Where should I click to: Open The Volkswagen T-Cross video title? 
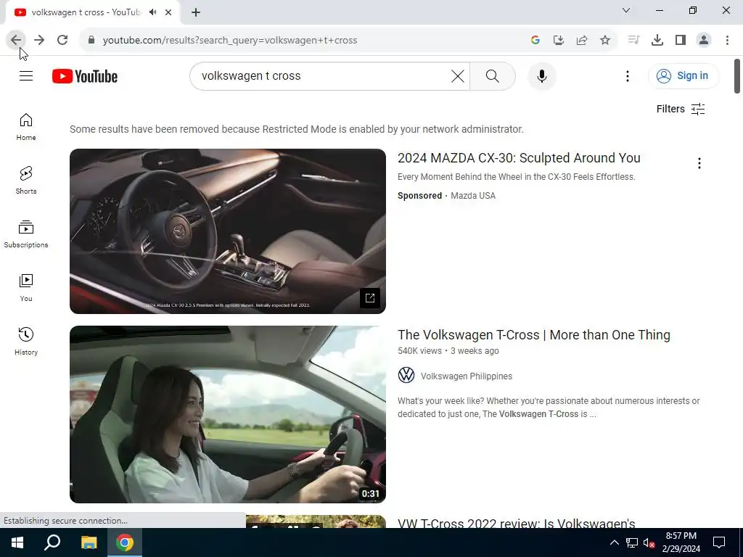[x=534, y=335]
